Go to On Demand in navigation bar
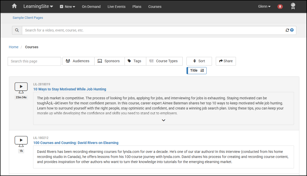 point(91,7)
